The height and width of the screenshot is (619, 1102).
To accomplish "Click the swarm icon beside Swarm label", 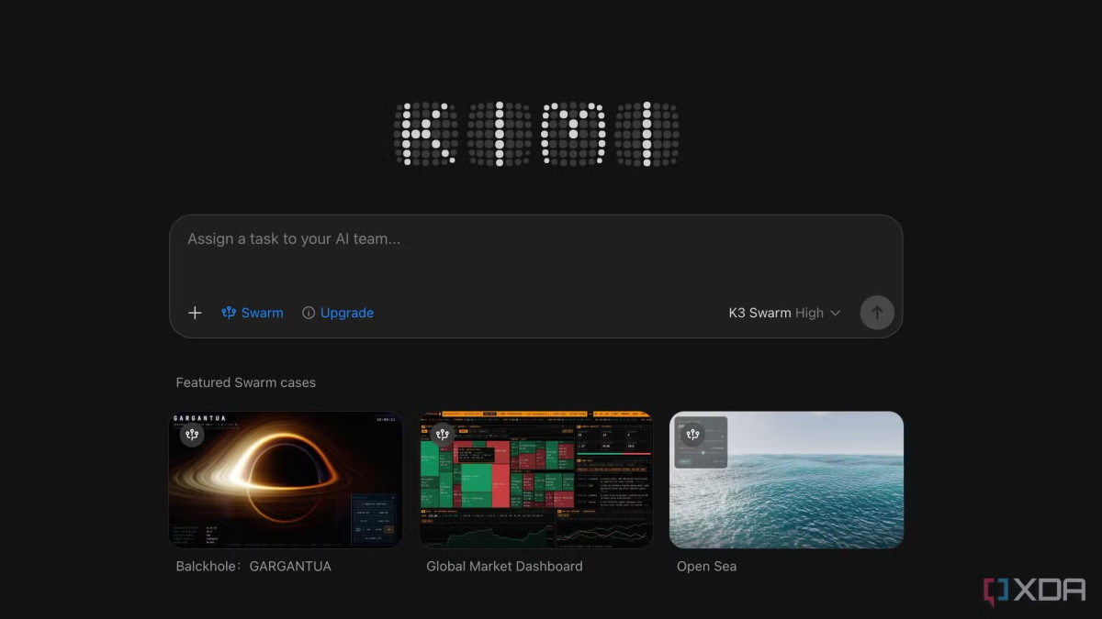I will pos(229,313).
